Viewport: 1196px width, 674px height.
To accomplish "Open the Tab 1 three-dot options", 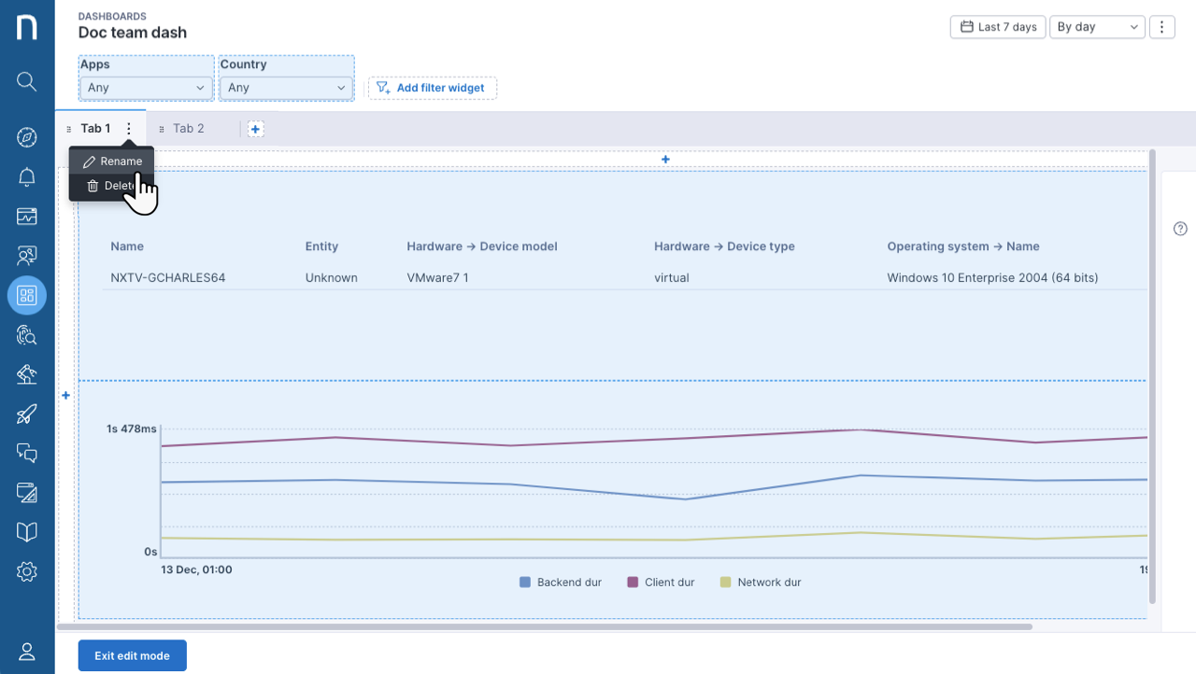I will point(129,129).
